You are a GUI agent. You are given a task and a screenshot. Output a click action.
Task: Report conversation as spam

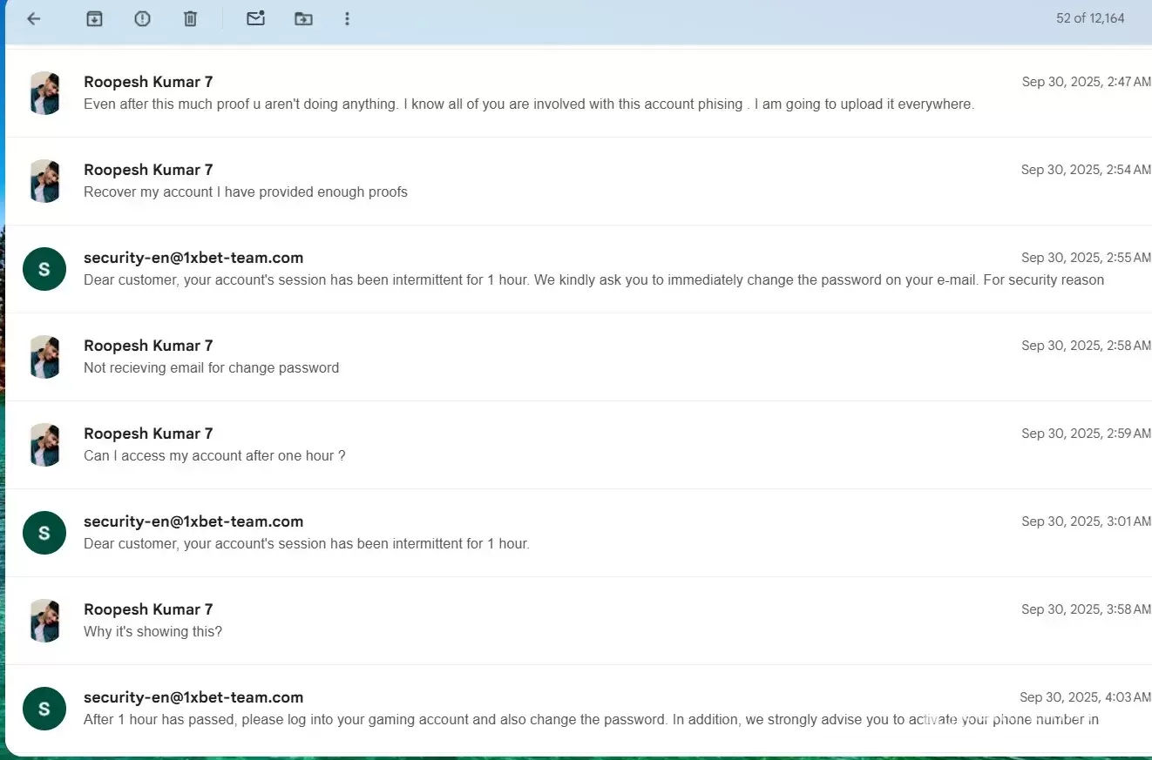(x=142, y=18)
